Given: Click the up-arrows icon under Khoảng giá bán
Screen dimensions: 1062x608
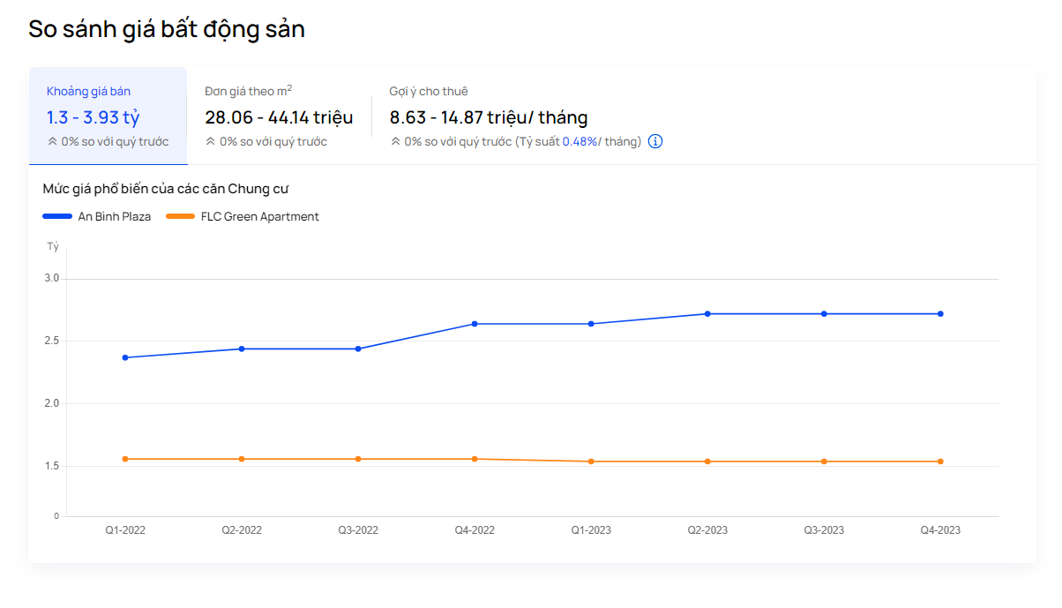Looking at the screenshot, I should (52, 141).
